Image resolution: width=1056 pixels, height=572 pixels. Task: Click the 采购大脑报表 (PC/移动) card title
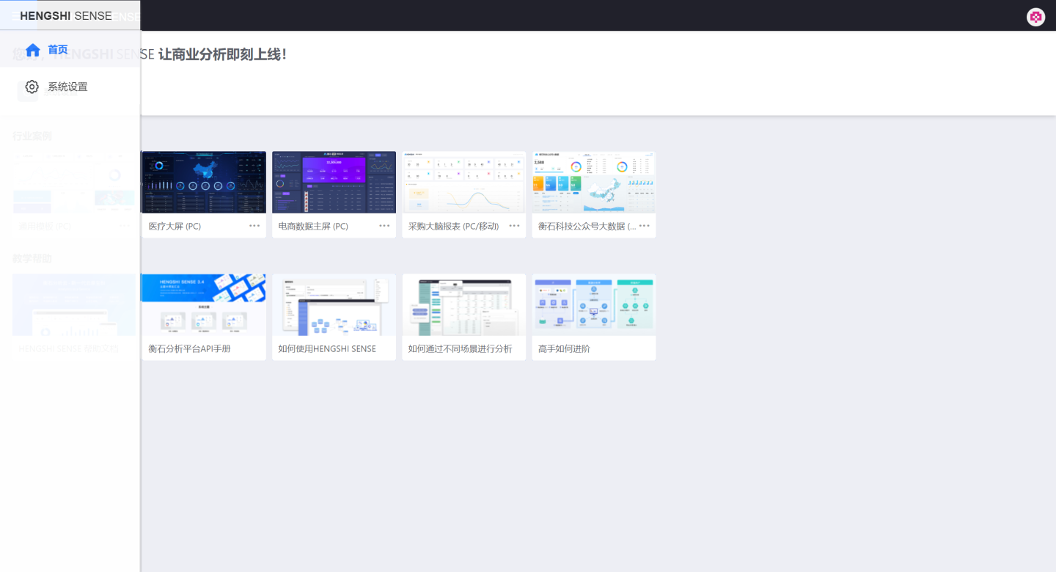click(453, 227)
